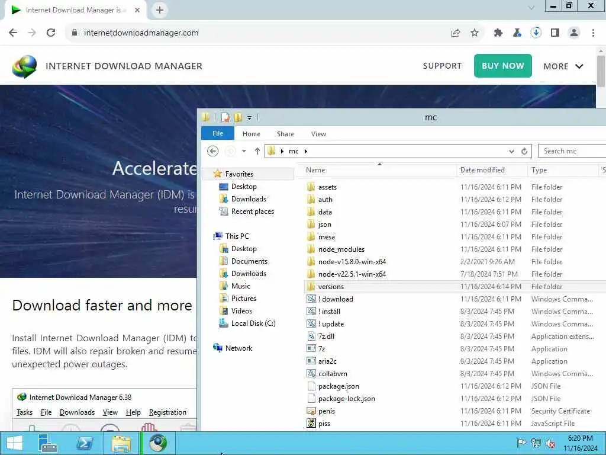Open PowerShell from taskbar
The height and width of the screenshot is (455, 606).
point(85,443)
